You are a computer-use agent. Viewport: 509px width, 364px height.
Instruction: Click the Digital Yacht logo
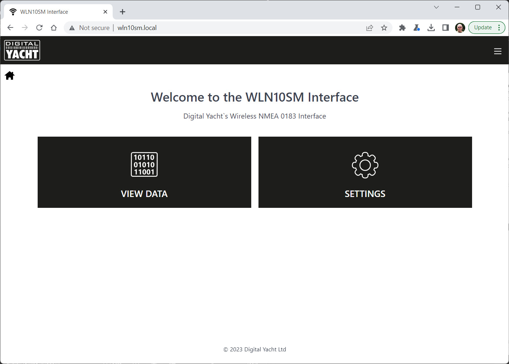point(22,50)
